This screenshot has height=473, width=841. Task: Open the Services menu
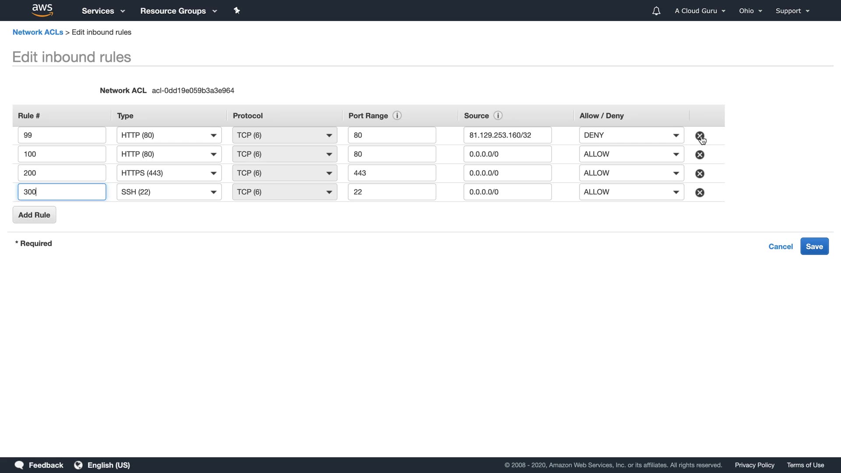(x=103, y=11)
